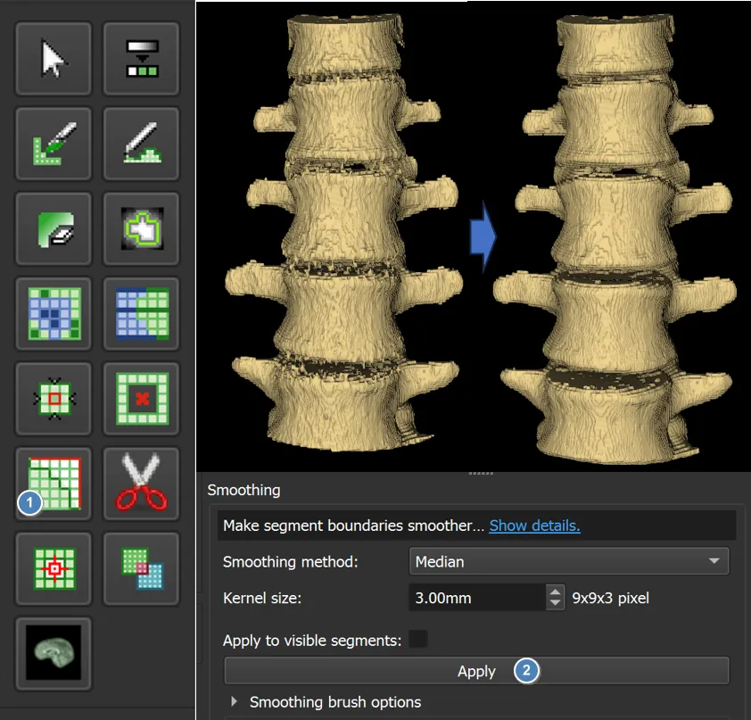The width and height of the screenshot is (751, 720).
Task: Open the Fill between slices effect
Action: point(141,314)
